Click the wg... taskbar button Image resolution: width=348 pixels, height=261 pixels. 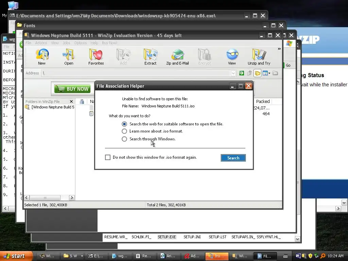pos(120,256)
